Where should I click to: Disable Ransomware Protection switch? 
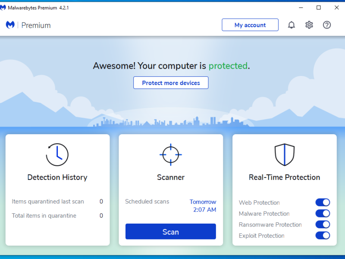coord(323,224)
